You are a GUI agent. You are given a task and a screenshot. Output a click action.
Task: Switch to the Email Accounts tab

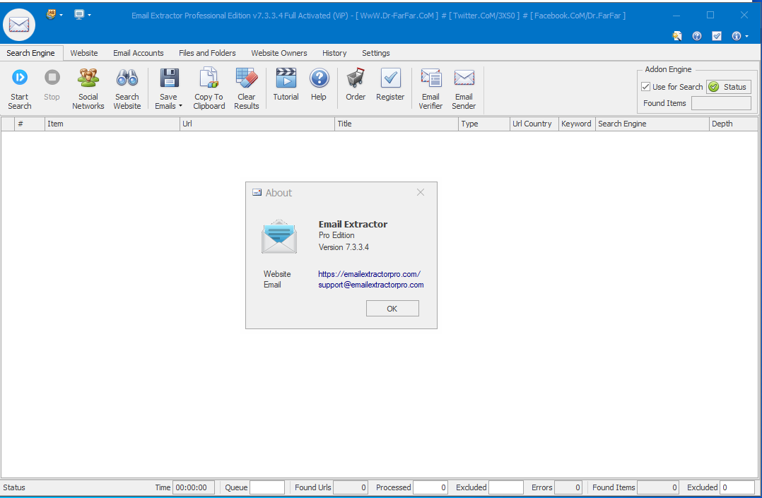coord(138,53)
